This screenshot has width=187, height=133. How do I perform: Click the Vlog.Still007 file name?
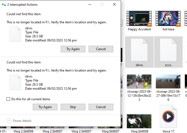(x=111, y=131)
